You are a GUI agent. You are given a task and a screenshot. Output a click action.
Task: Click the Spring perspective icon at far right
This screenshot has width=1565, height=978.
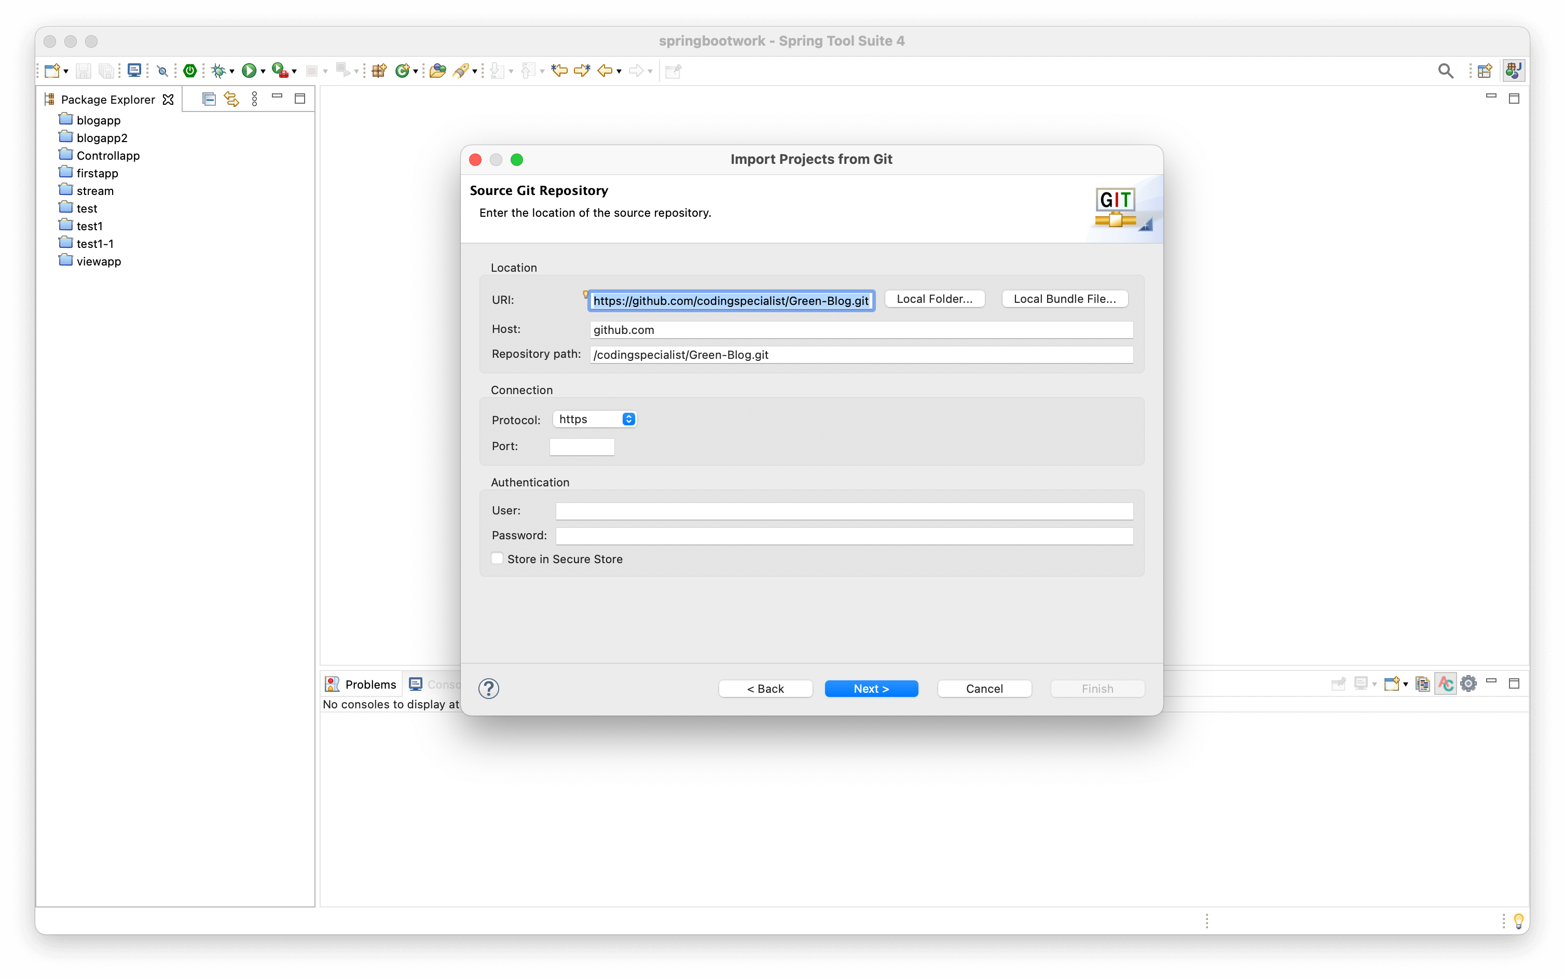pyautogui.click(x=1513, y=71)
